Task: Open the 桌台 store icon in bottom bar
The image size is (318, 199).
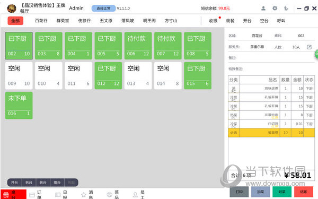Action: [x=6, y=195]
